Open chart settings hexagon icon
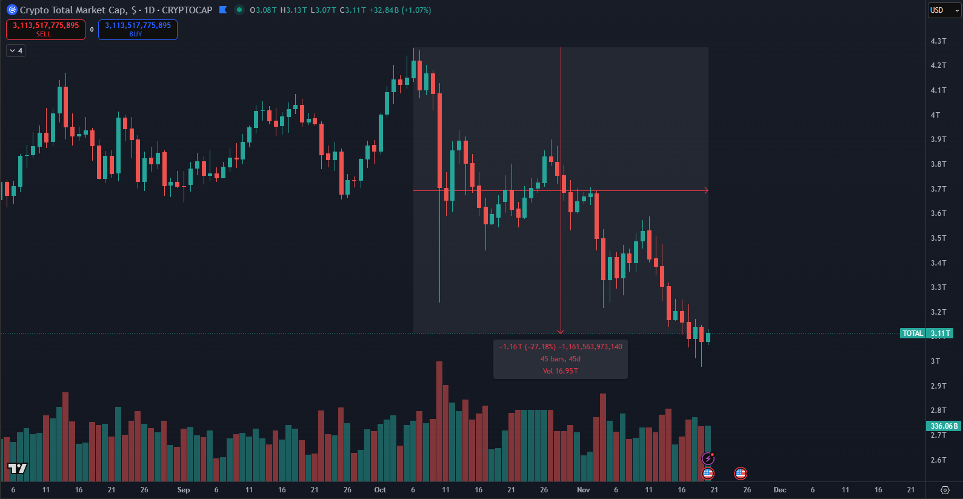The height and width of the screenshot is (499, 963). click(x=945, y=490)
